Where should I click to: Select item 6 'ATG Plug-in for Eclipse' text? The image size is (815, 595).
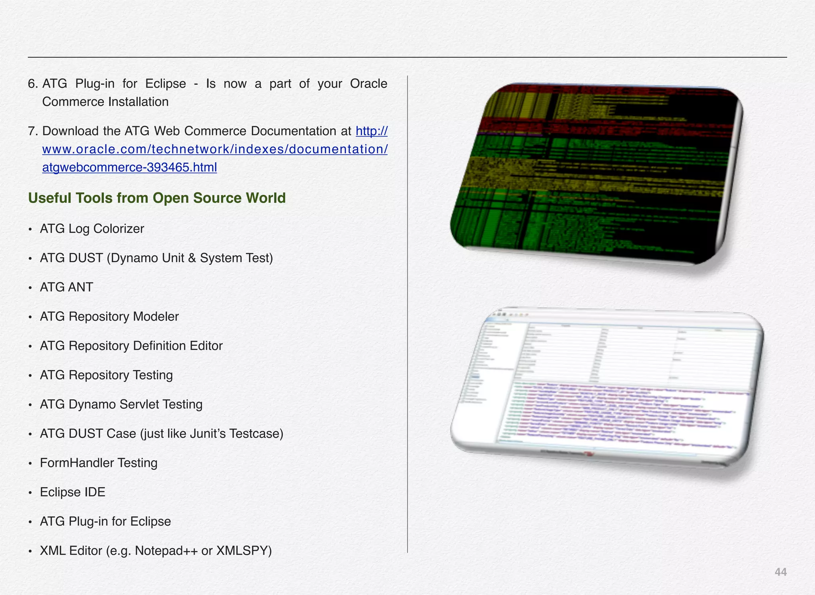click(207, 93)
